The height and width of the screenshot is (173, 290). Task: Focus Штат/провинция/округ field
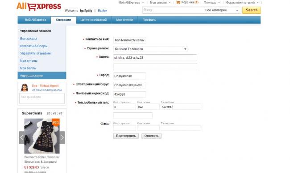point(130,85)
